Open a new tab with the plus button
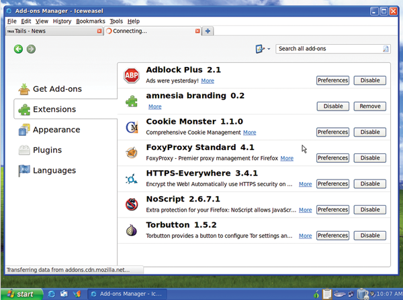 [x=208, y=31]
